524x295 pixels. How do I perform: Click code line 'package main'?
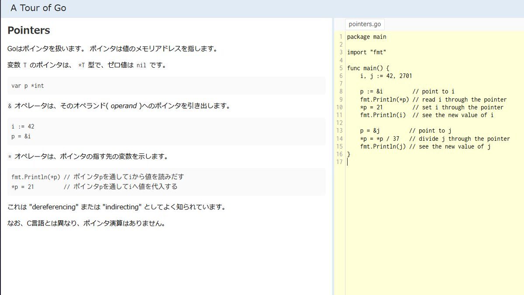[367, 37]
